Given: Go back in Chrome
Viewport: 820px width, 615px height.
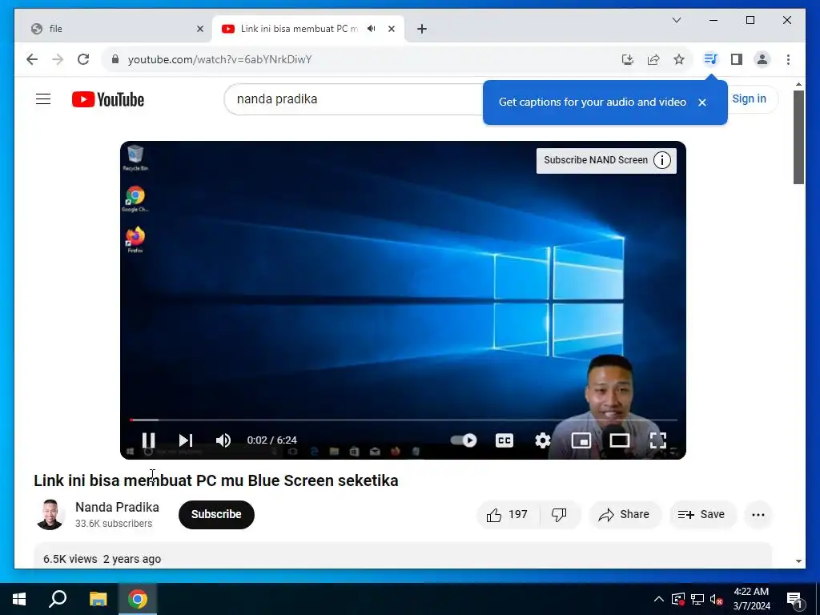Looking at the screenshot, I should coord(32,59).
